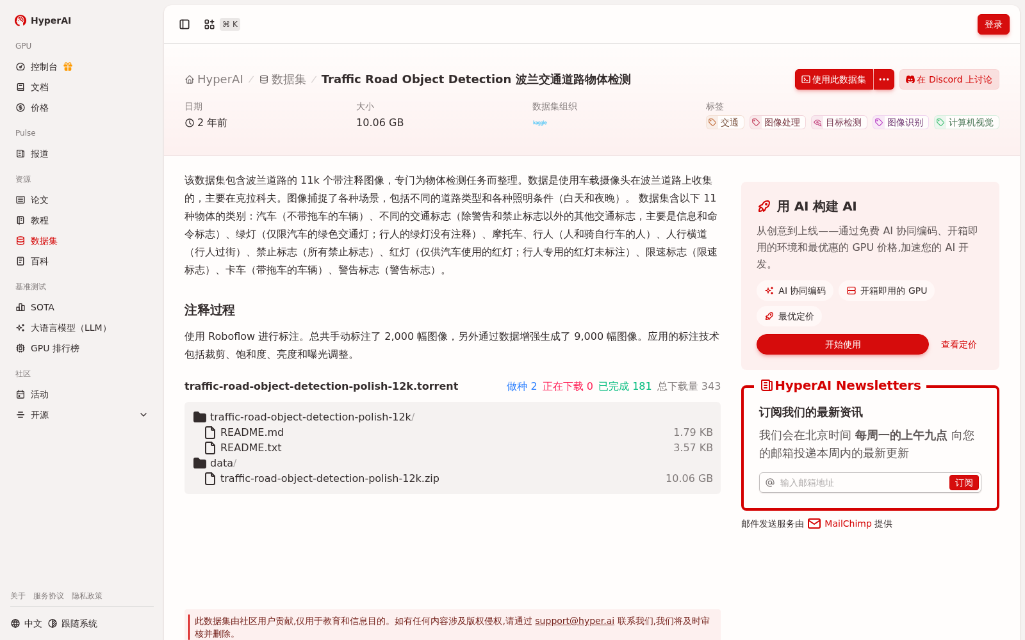Screen dimensions: 1025x640
Task: Click 在 Discord 上讨论 button
Action: [949, 79]
